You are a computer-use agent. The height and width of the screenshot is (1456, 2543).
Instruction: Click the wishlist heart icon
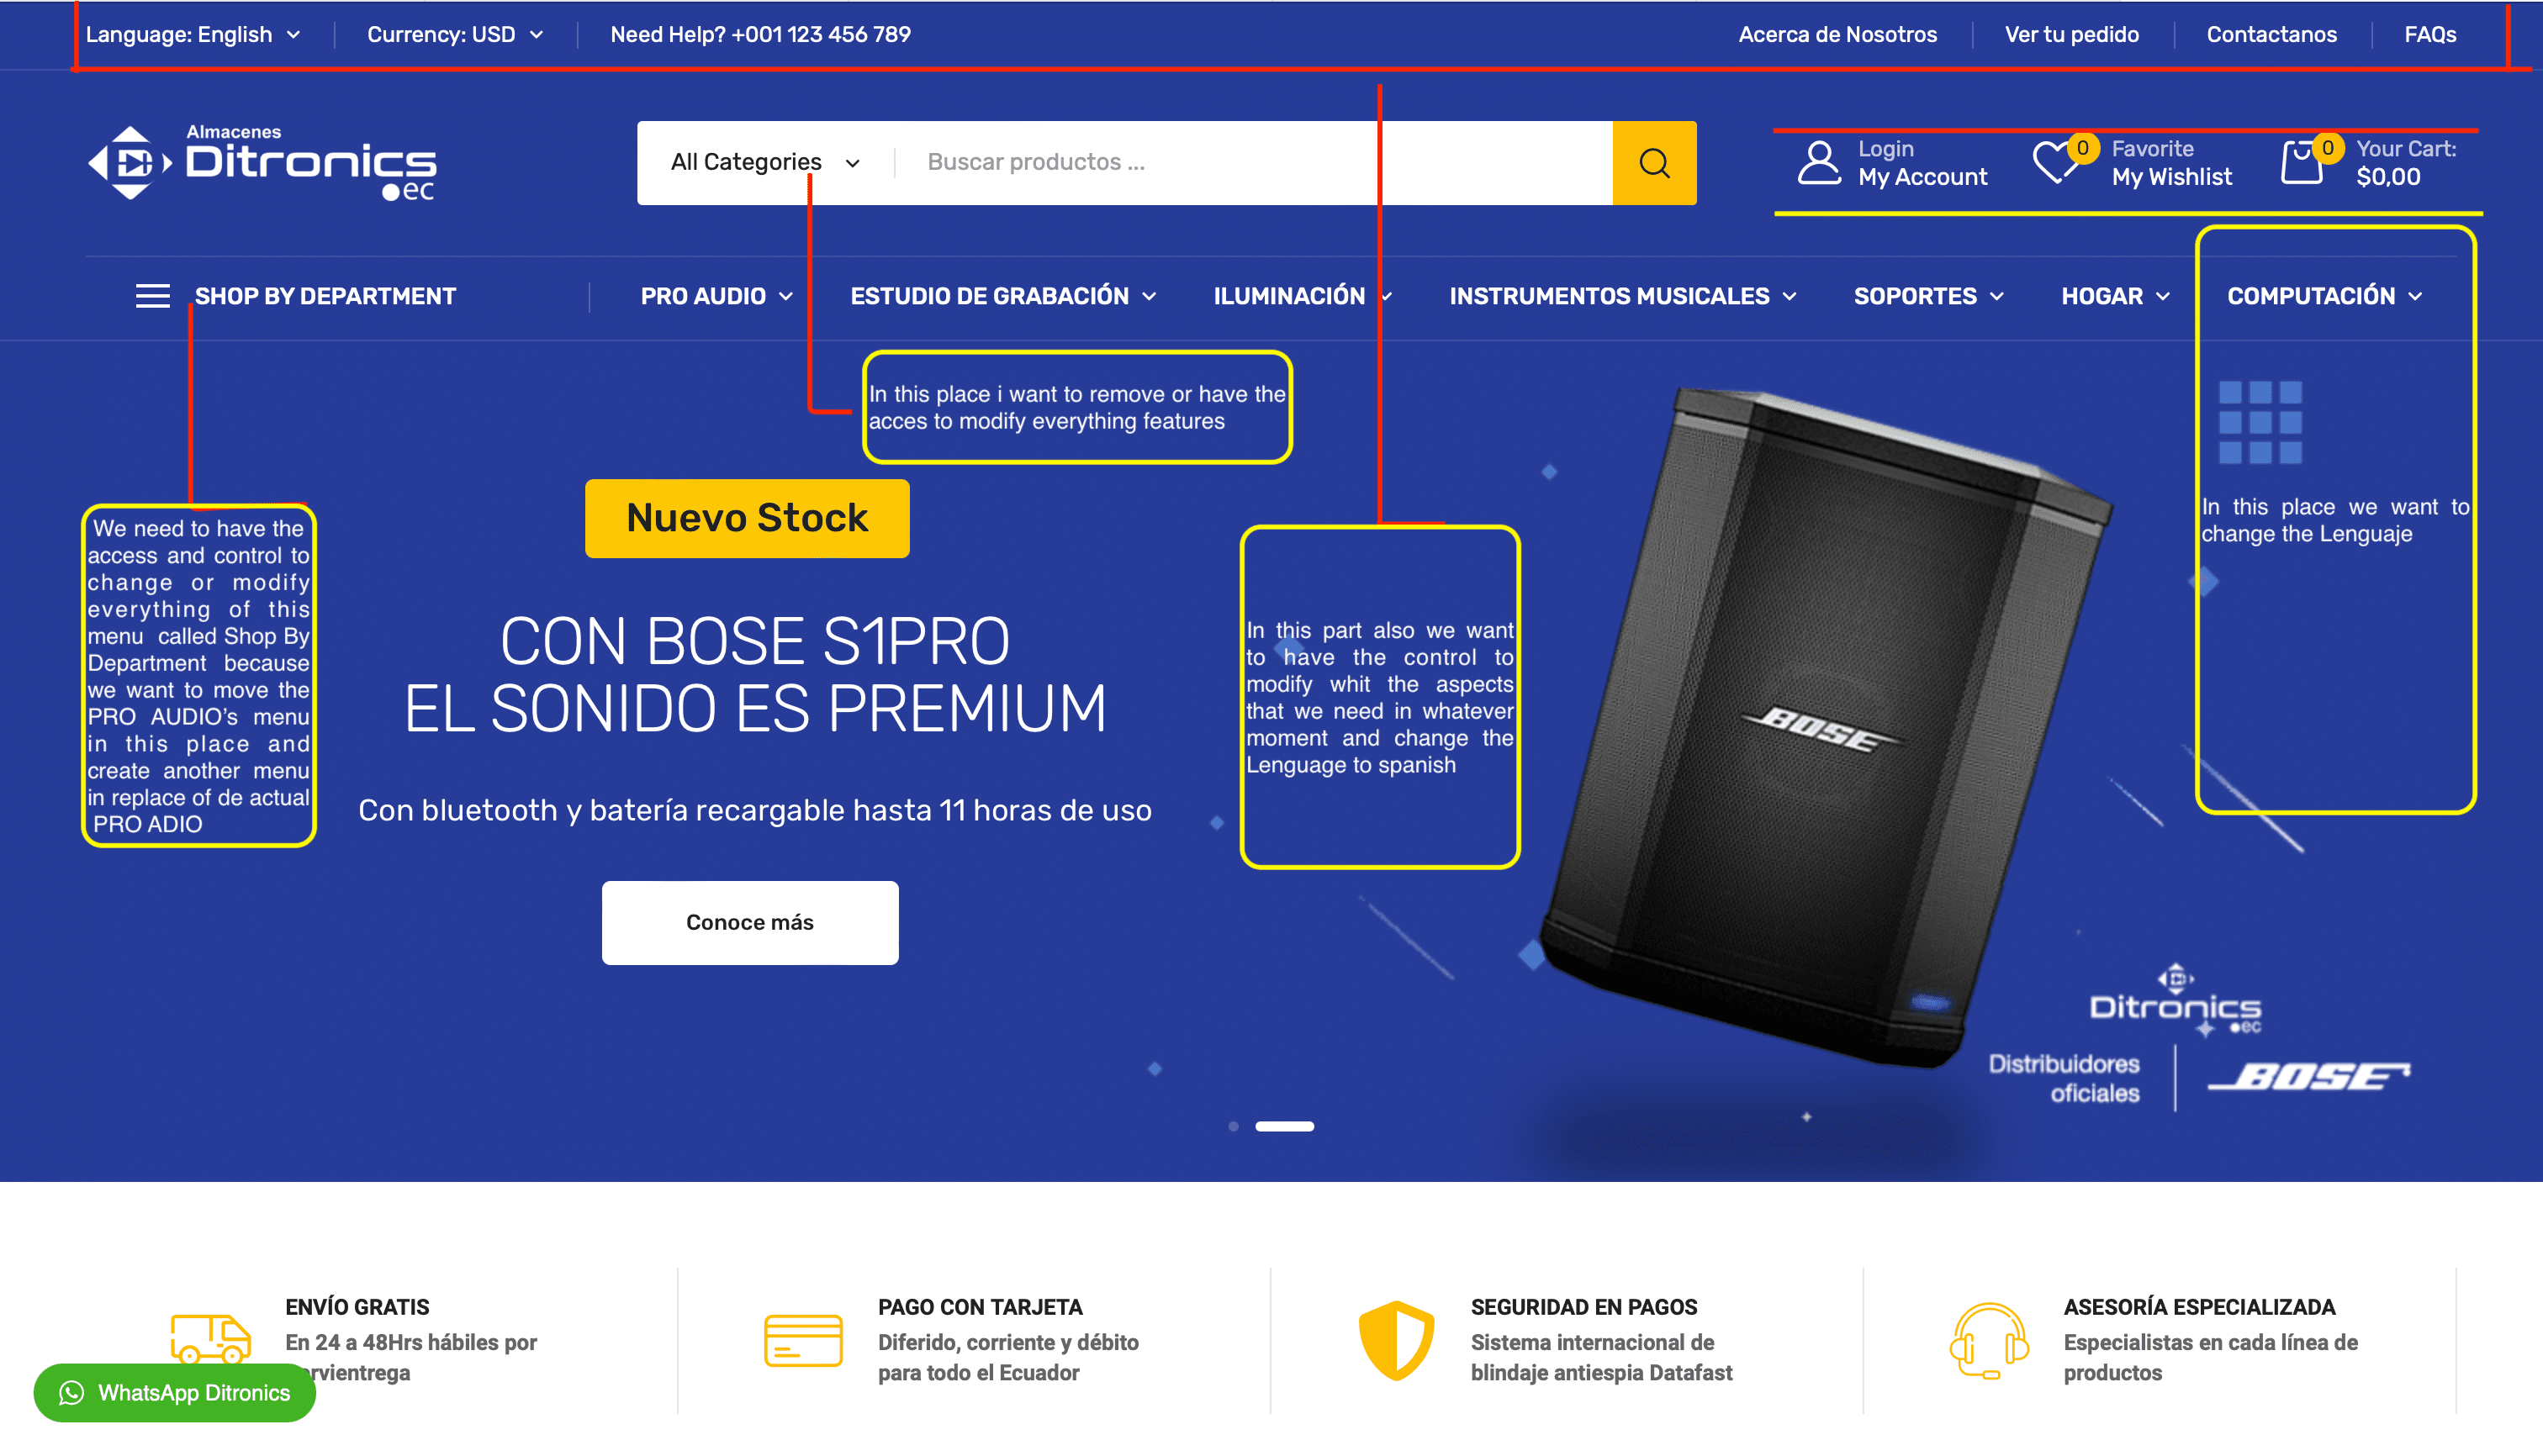tap(2053, 162)
